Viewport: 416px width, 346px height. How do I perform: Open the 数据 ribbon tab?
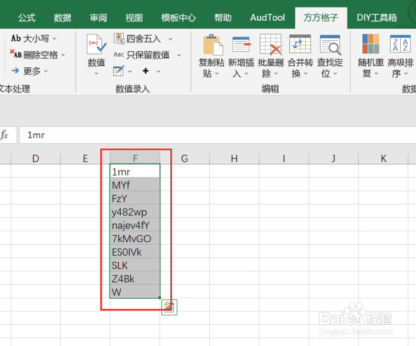pos(62,18)
